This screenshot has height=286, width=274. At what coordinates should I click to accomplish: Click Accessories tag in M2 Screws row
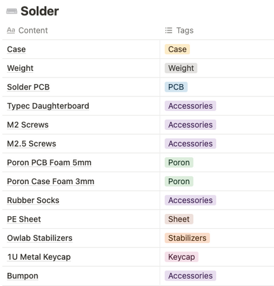190,125
